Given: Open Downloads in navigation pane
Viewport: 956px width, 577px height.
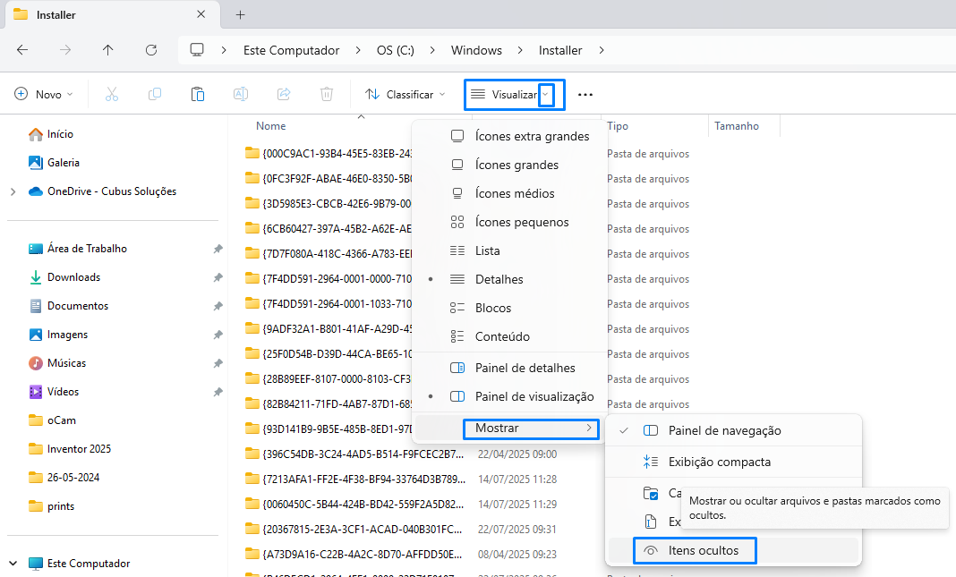Looking at the screenshot, I should (73, 277).
